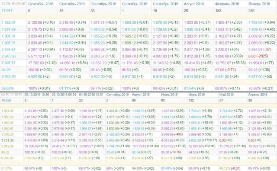Click the '04.10.2016 12:51' column header
Viewport: 277px width, 171px height.
91,95
